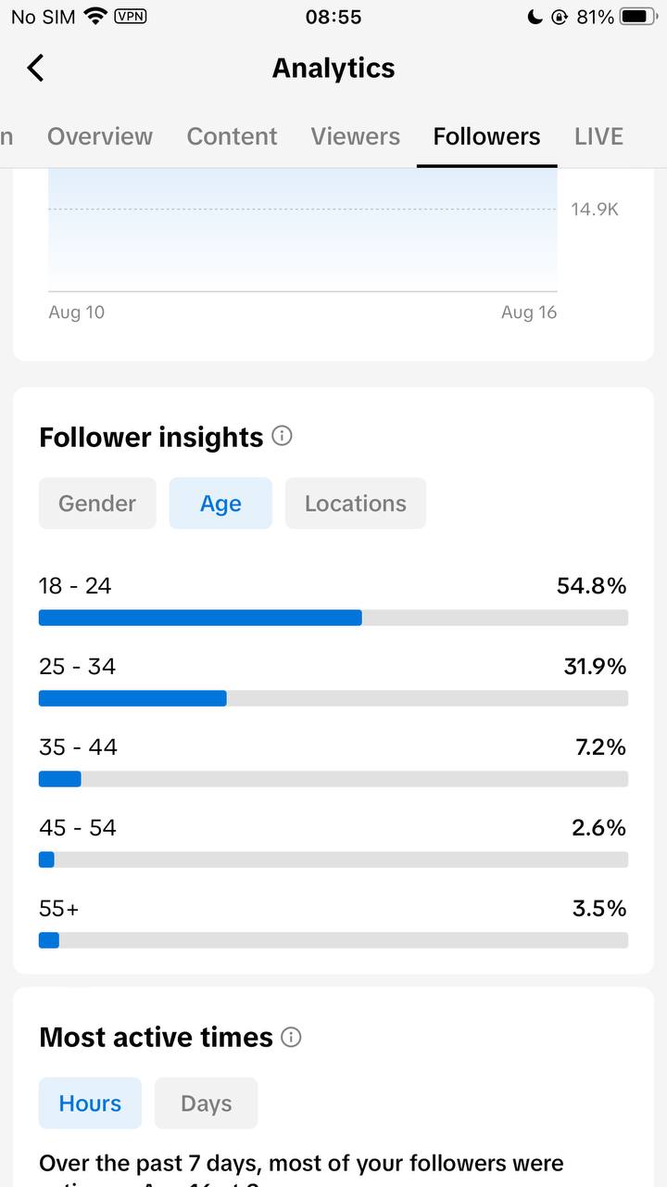
Task: Tap the battery icon in status bar
Action: coord(638,17)
